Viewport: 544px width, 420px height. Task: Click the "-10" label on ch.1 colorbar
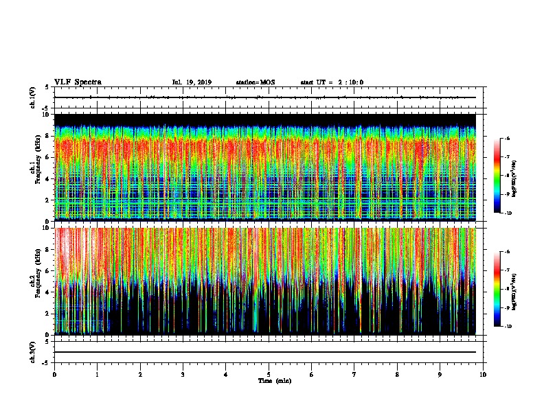(508, 213)
